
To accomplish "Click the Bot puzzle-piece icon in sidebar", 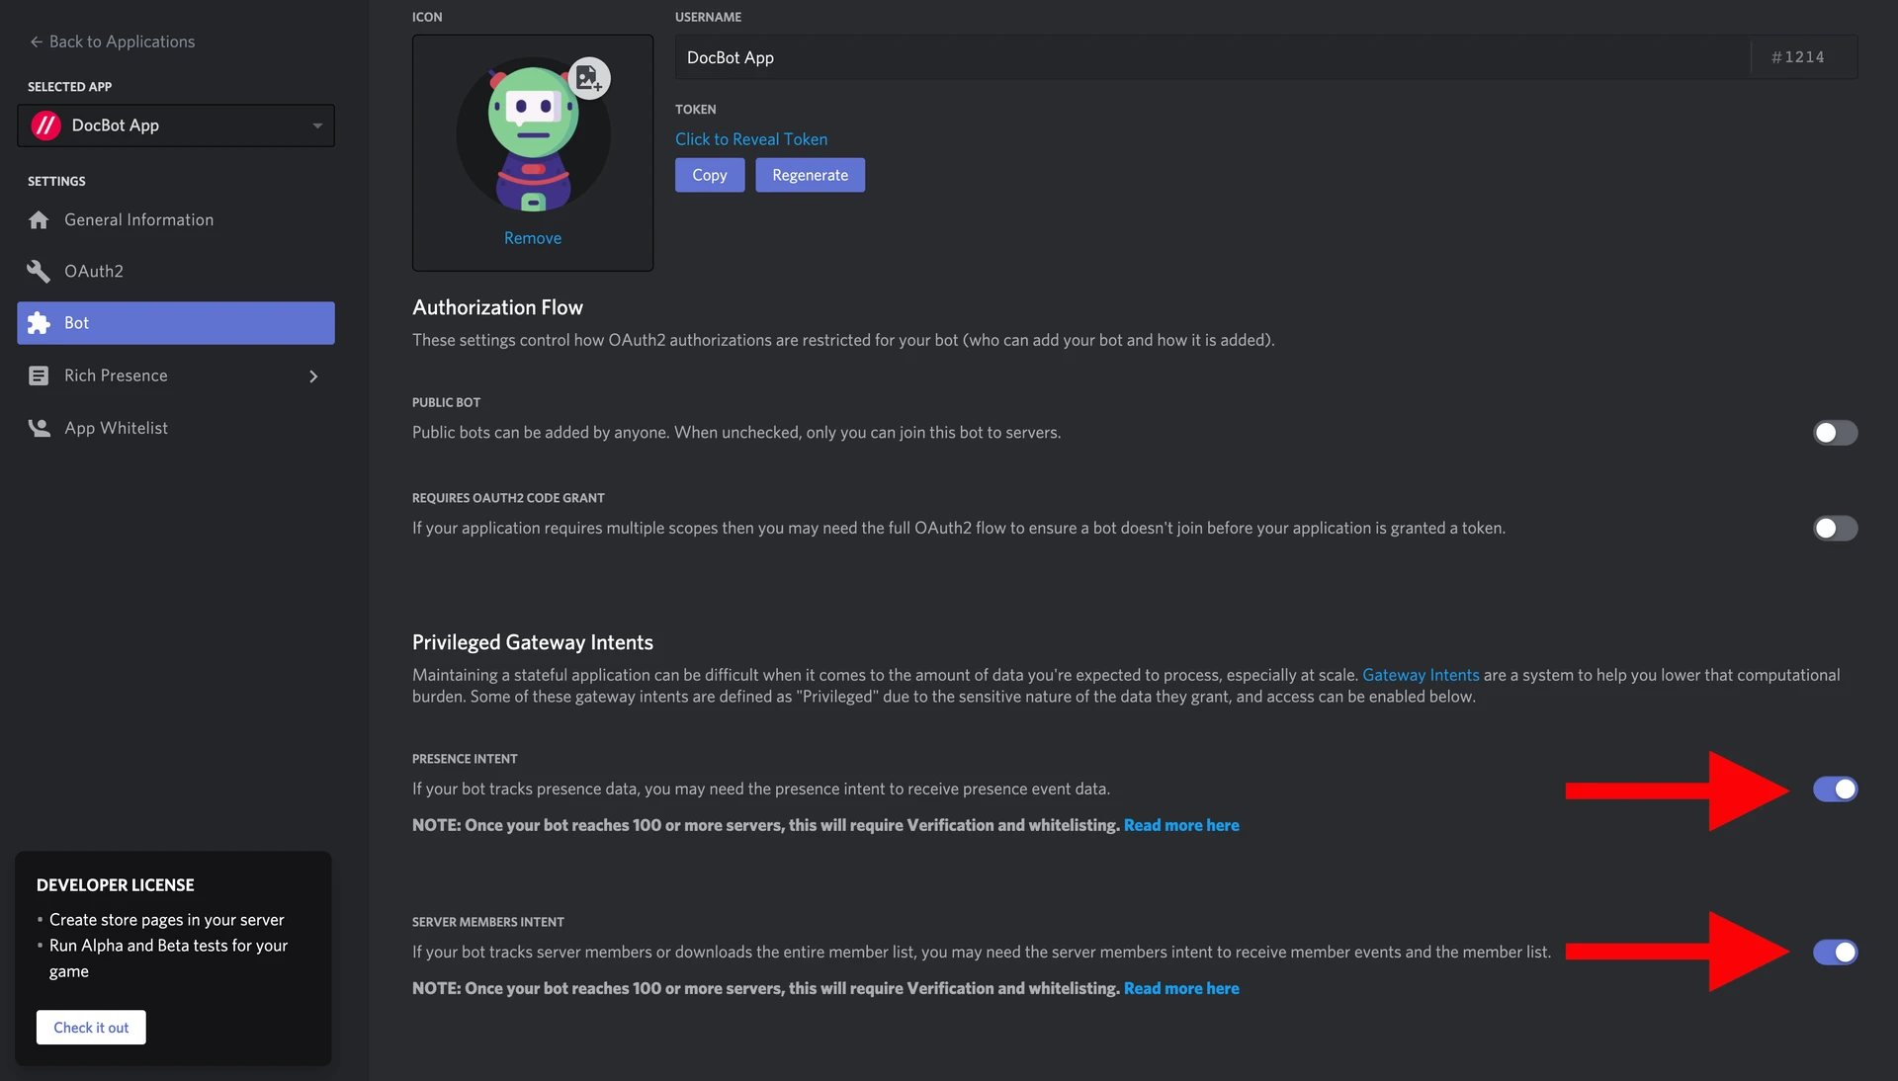I will 38,323.
